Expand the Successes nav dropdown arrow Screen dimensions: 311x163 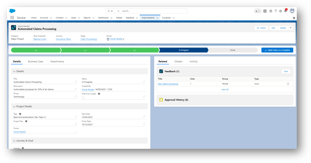(173, 18)
